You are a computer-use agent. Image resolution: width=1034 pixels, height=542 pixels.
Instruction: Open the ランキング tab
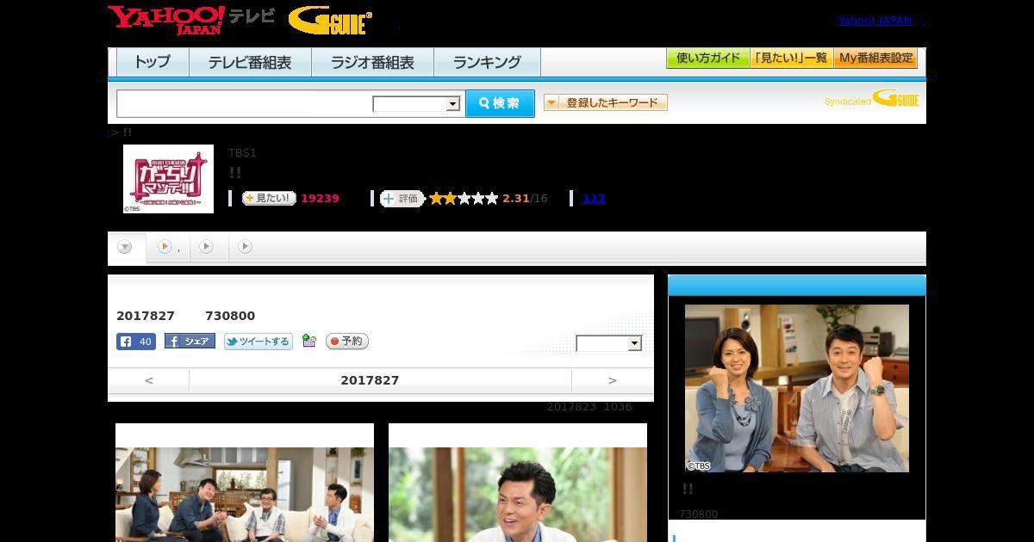click(487, 62)
